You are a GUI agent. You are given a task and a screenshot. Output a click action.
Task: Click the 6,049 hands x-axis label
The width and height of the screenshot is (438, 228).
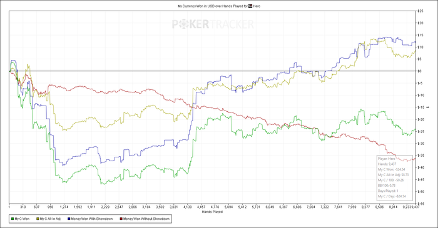270,207
